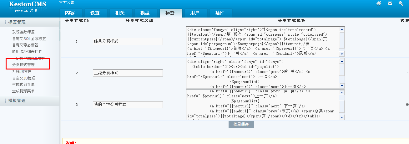This screenshot has height=144, width=409.
Task: Collapse the 标签管理 sidebar section
Action: coord(17,22)
